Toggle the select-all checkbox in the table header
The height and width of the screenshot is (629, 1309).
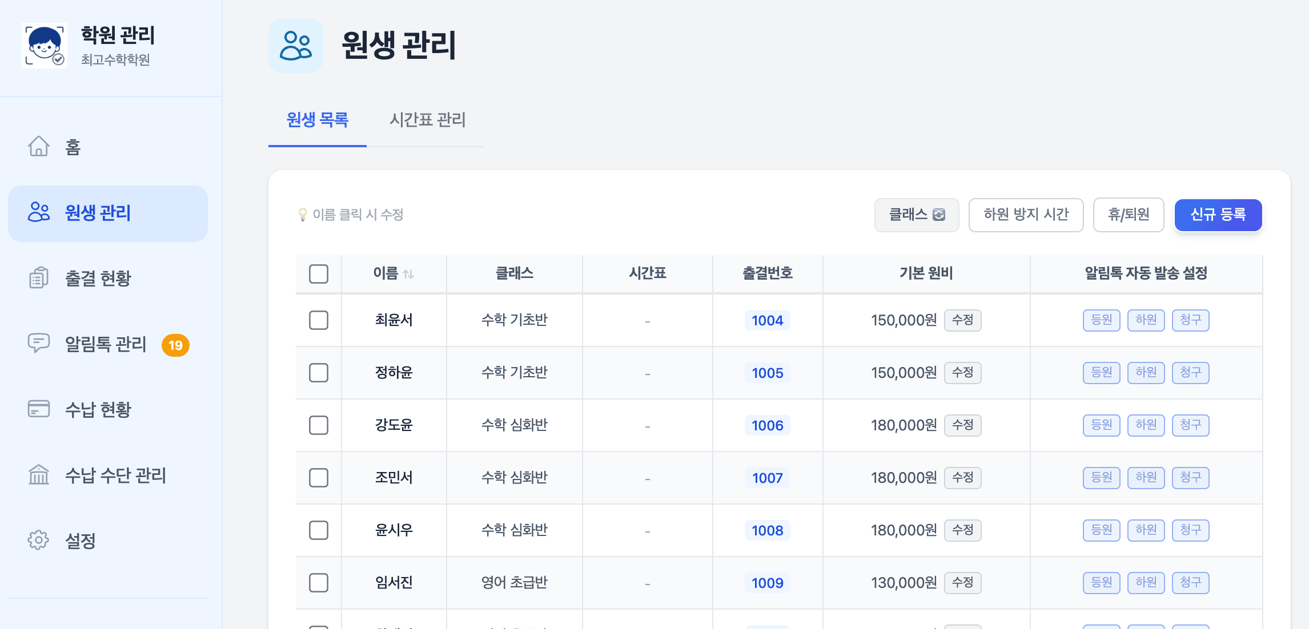(x=318, y=274)
